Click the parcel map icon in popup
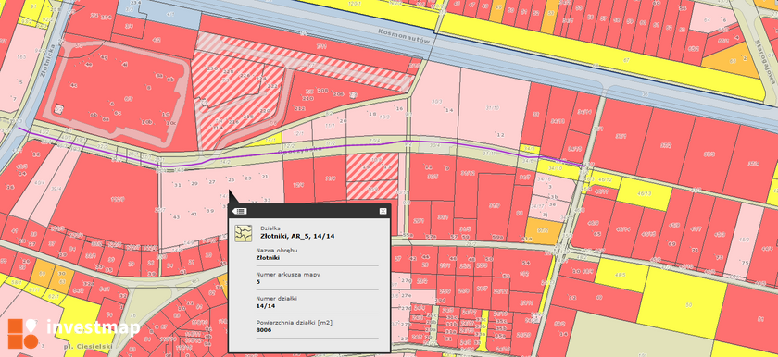Image resolution: width=778 pixels, height=357 pixels. click(x=243, y=233)
